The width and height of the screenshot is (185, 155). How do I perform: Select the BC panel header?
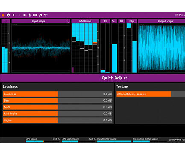122,21
